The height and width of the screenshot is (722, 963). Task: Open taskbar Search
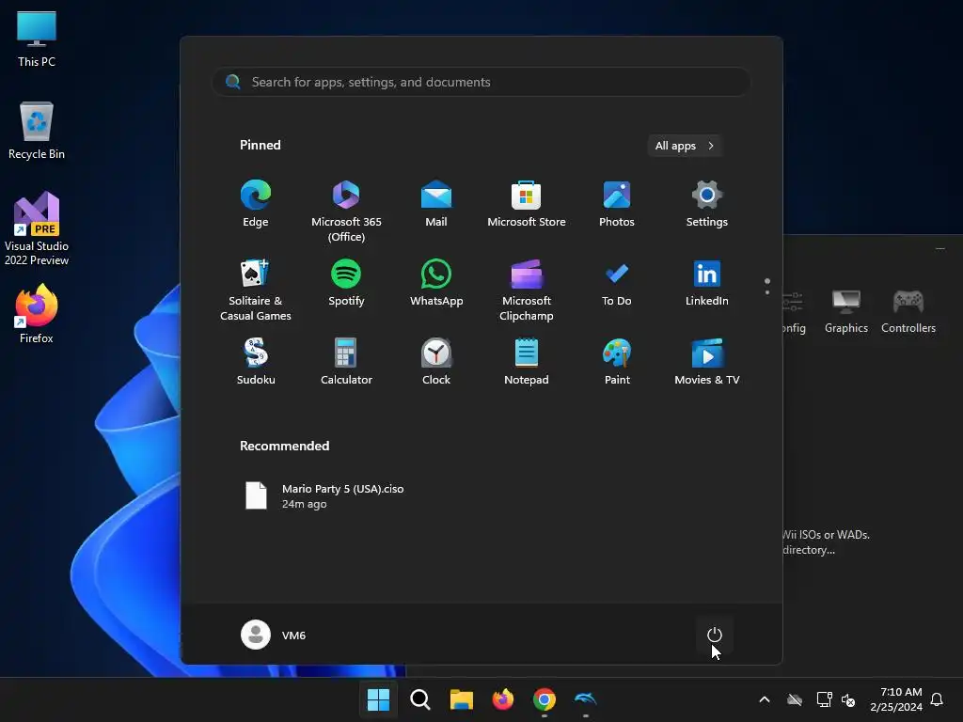(420, 699)
